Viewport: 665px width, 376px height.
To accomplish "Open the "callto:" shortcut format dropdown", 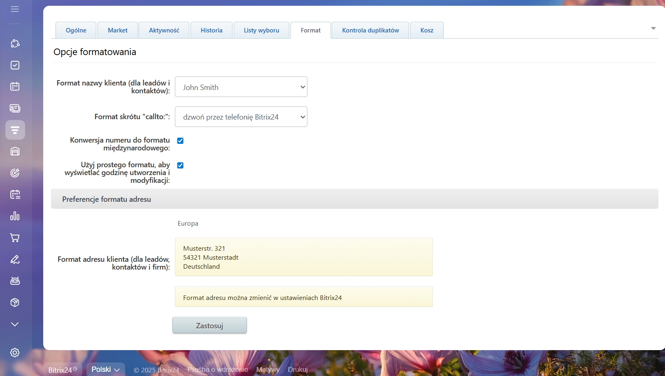I will coord(241,117).
